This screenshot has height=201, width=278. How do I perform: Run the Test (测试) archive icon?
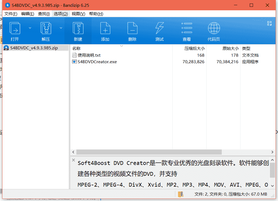coord(160,28)
